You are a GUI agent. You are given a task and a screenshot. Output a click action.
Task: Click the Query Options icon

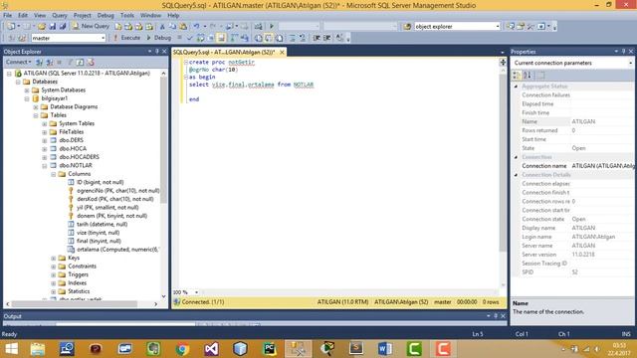click(211, 38)
